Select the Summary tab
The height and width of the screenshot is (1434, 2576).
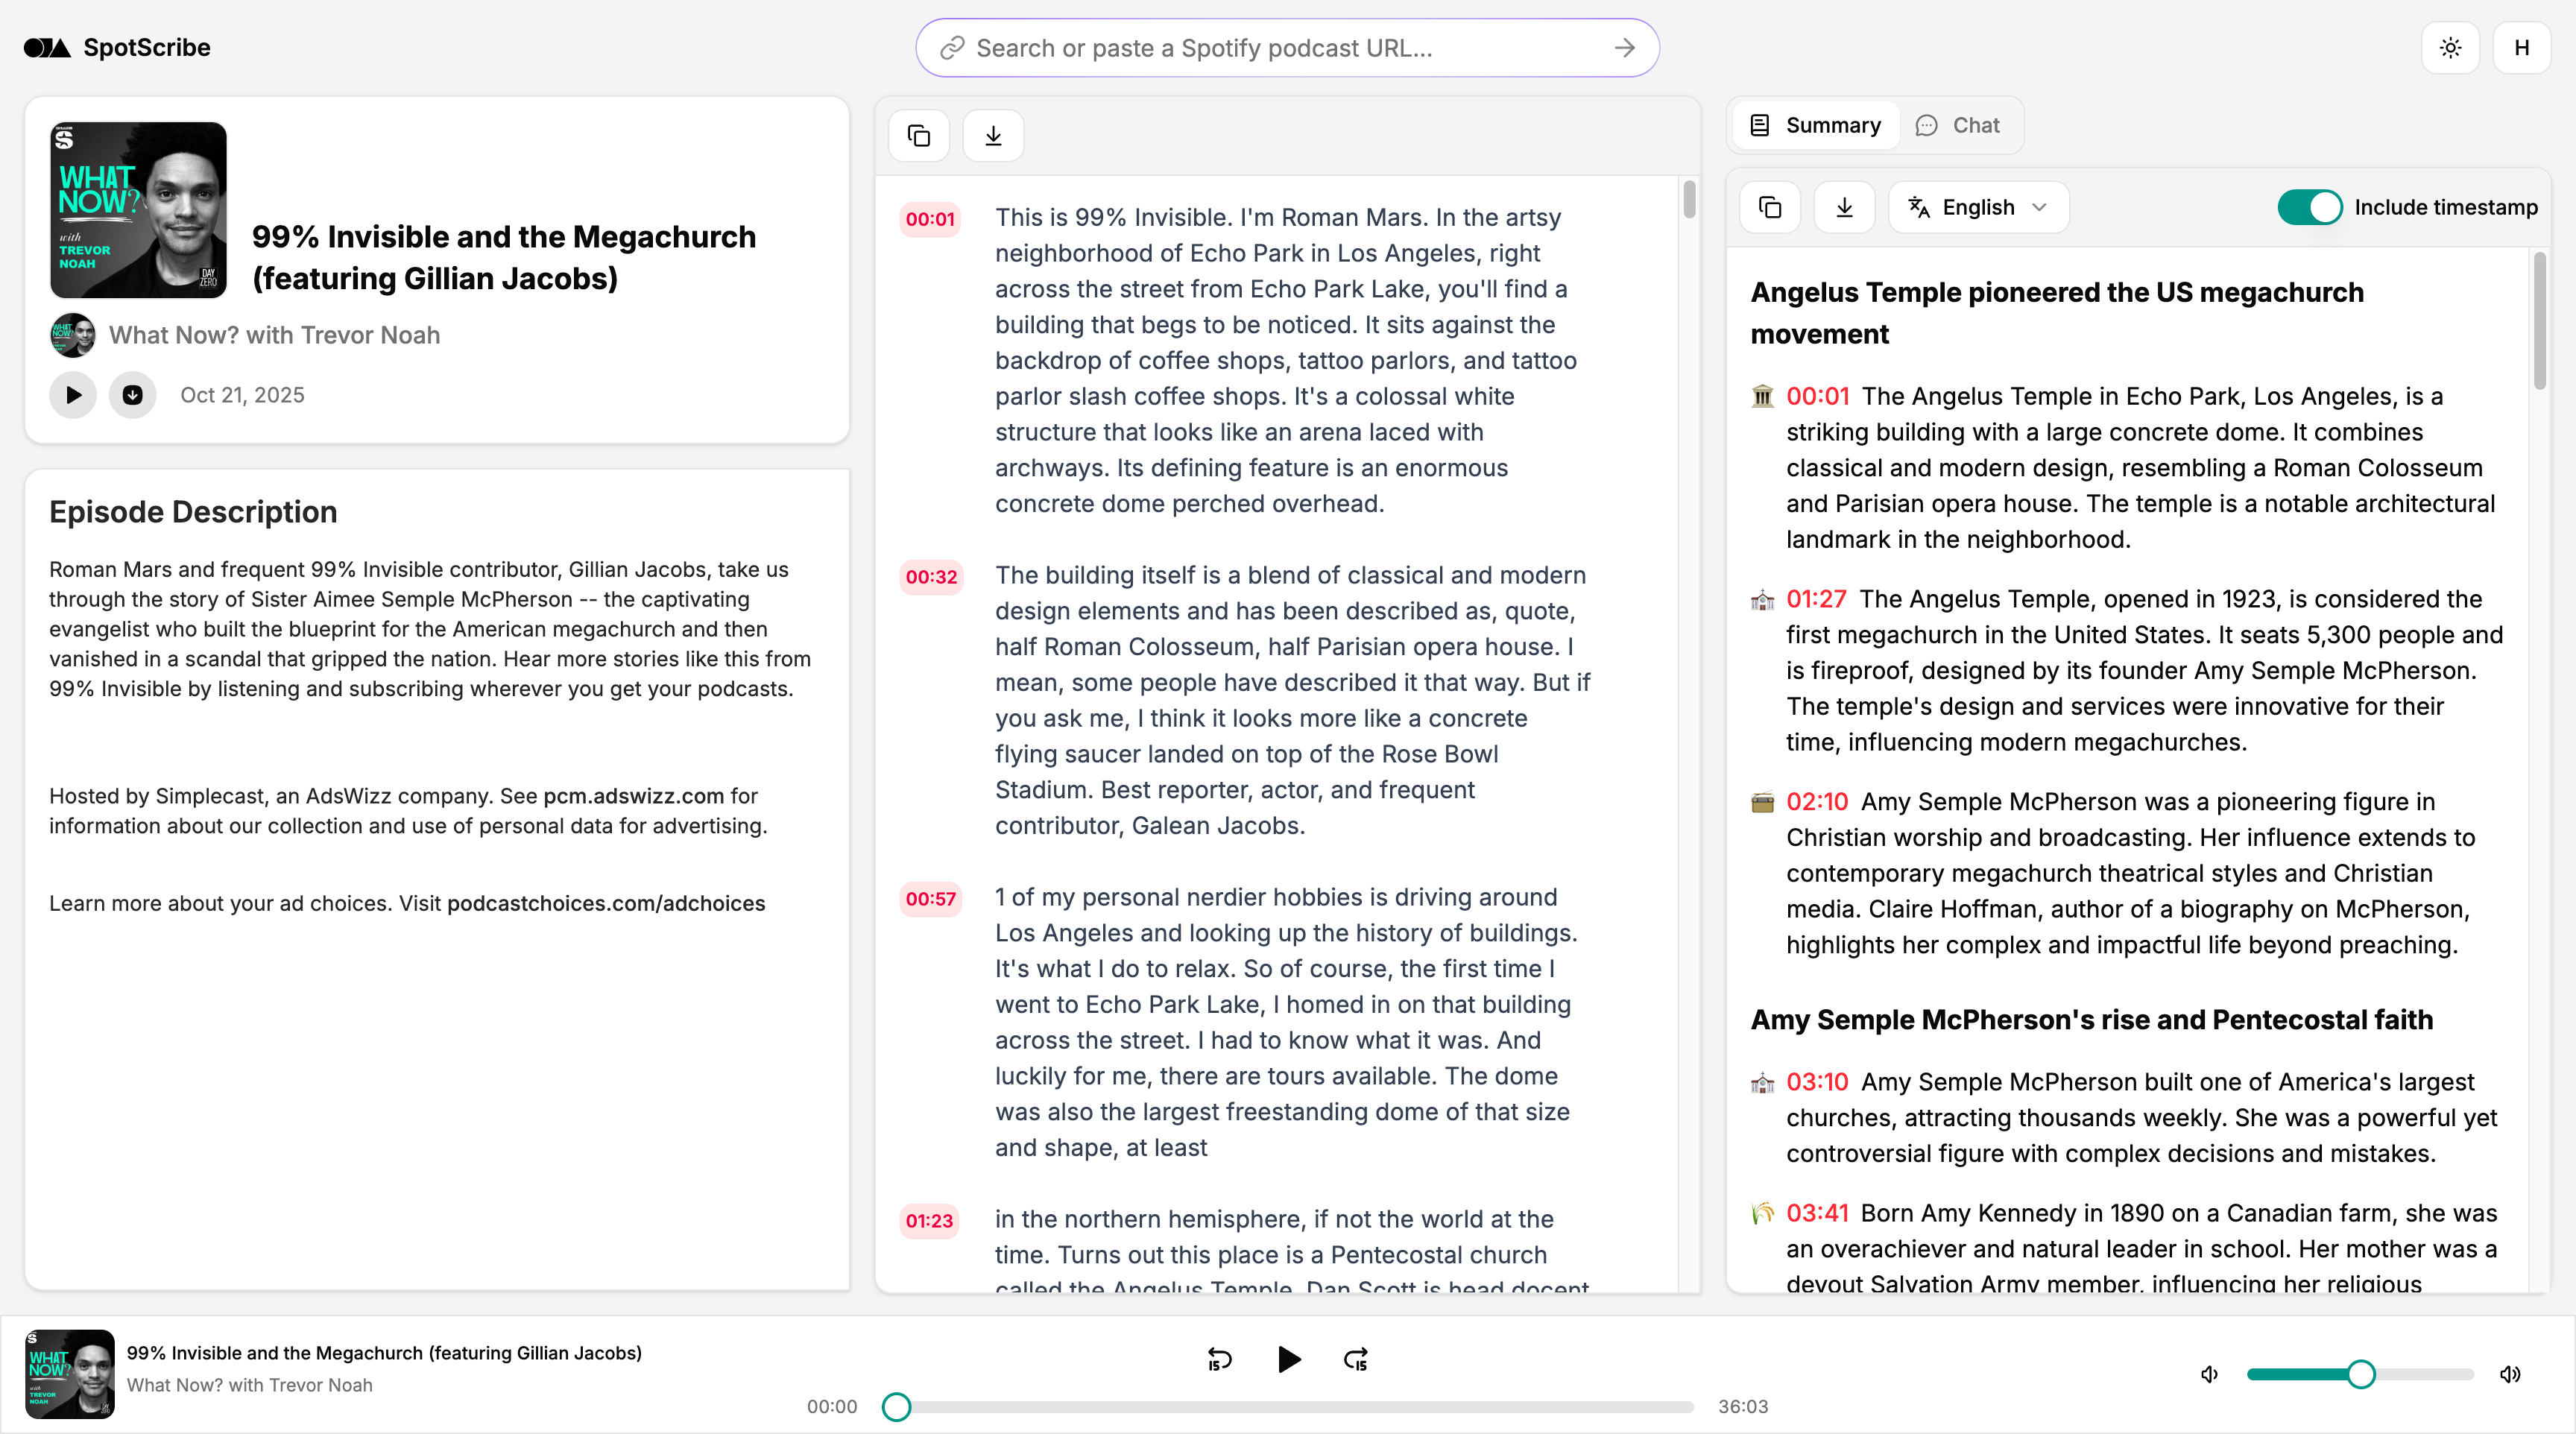coord(1814,125)
